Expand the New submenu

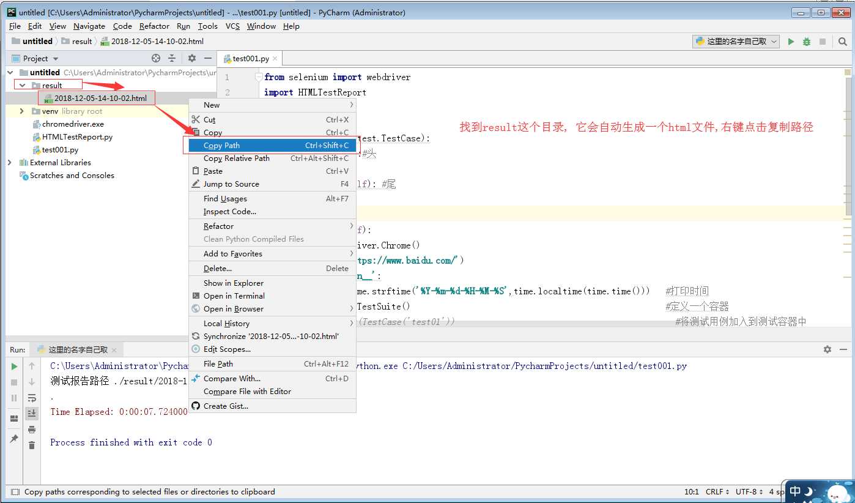(273, 105)
